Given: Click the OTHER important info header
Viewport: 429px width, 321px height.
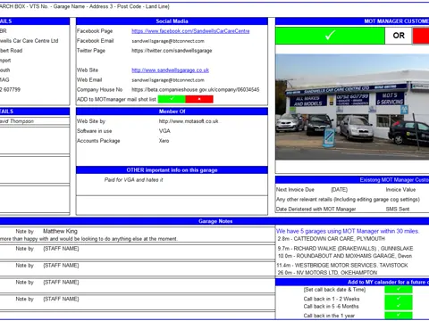Looking at the screenshot, I should coord(172,170).
